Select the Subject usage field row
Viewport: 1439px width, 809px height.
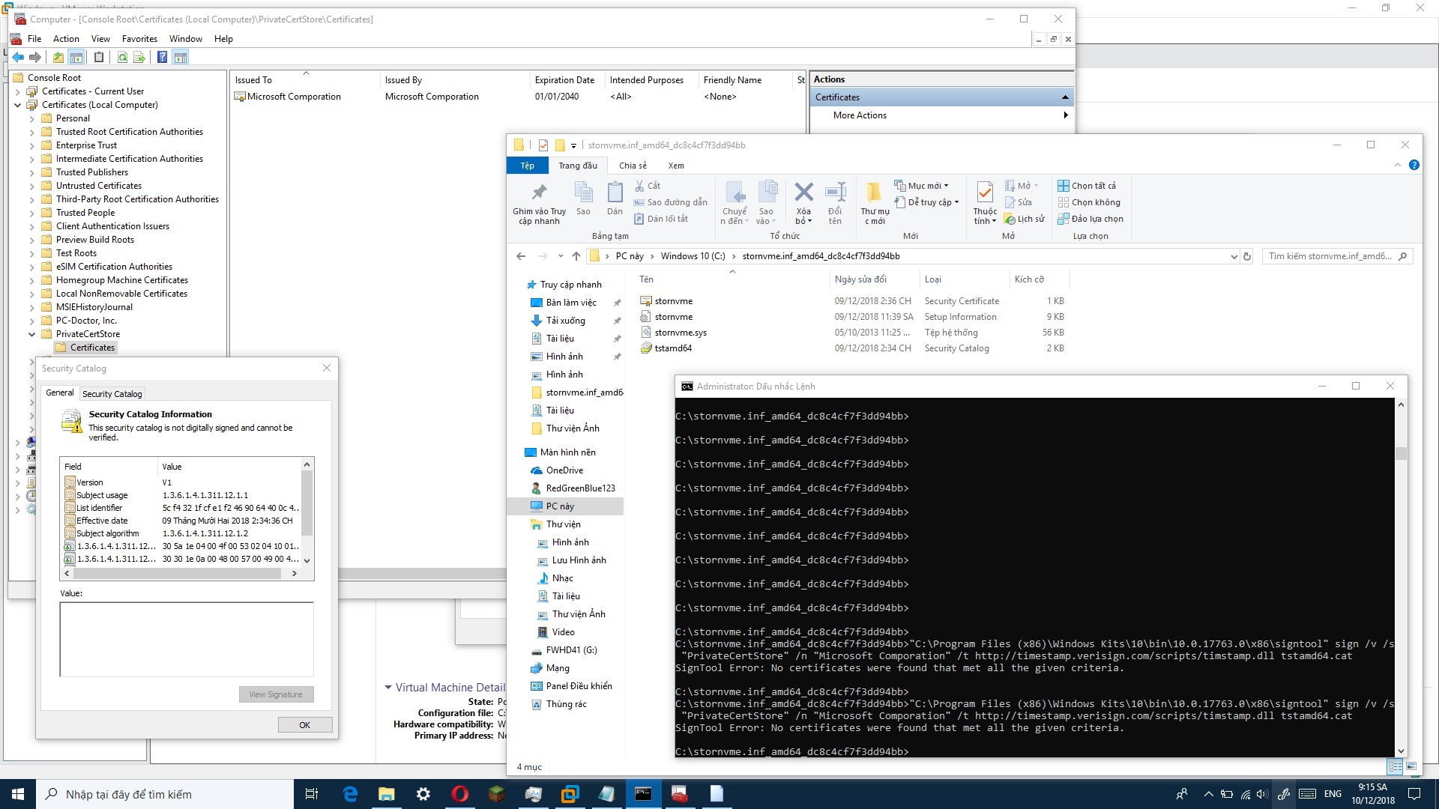pos(181,495)
